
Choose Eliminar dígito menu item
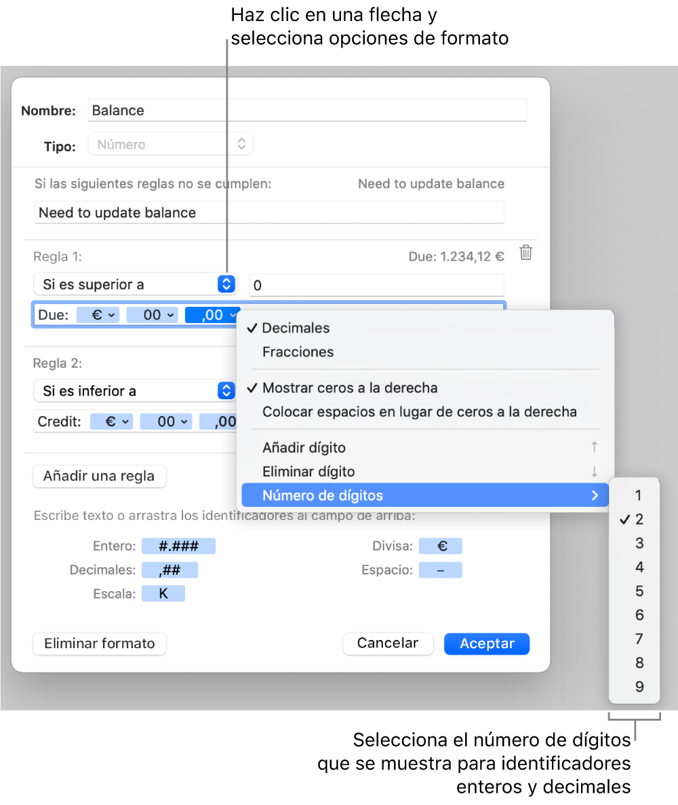coord(424,471)
